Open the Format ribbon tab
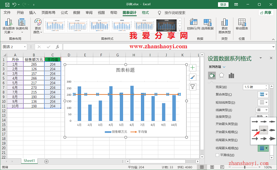277x170 pixels. point(145,13)
